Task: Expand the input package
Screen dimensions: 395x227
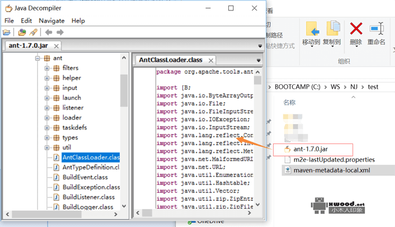Action: [47, 88]
